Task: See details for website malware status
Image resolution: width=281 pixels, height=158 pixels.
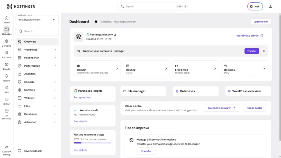Action: (x=80, y=121)
